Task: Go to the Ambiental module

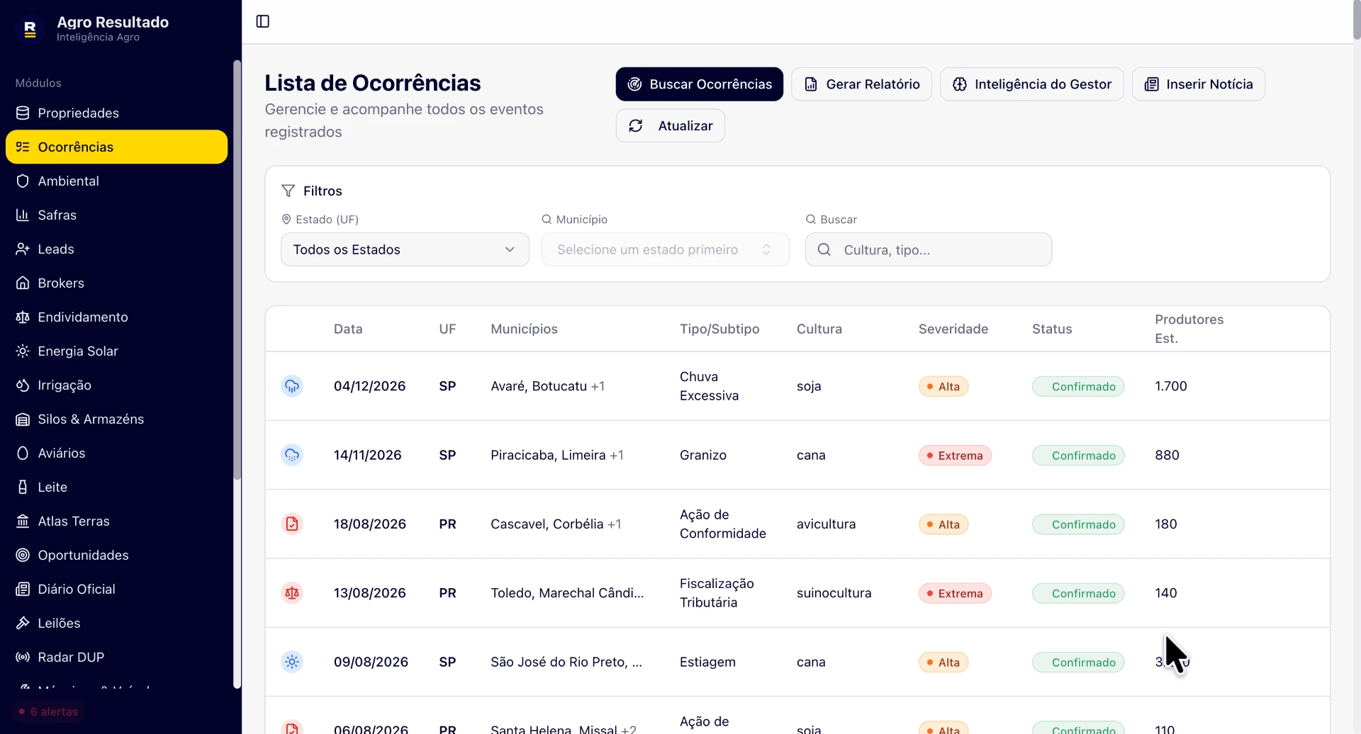Action: pos(116,181)
